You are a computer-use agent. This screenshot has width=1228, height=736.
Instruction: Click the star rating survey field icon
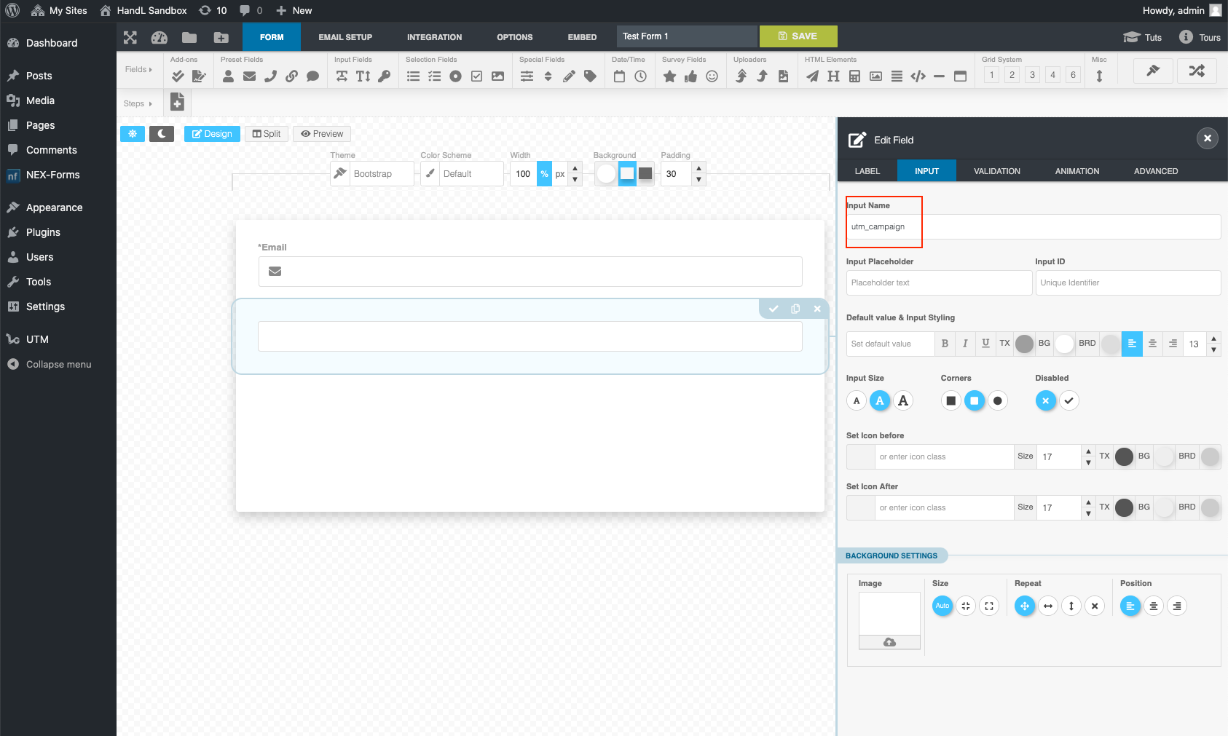669,76
